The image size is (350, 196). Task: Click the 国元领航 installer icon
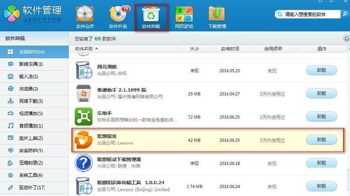pos(84,71)
